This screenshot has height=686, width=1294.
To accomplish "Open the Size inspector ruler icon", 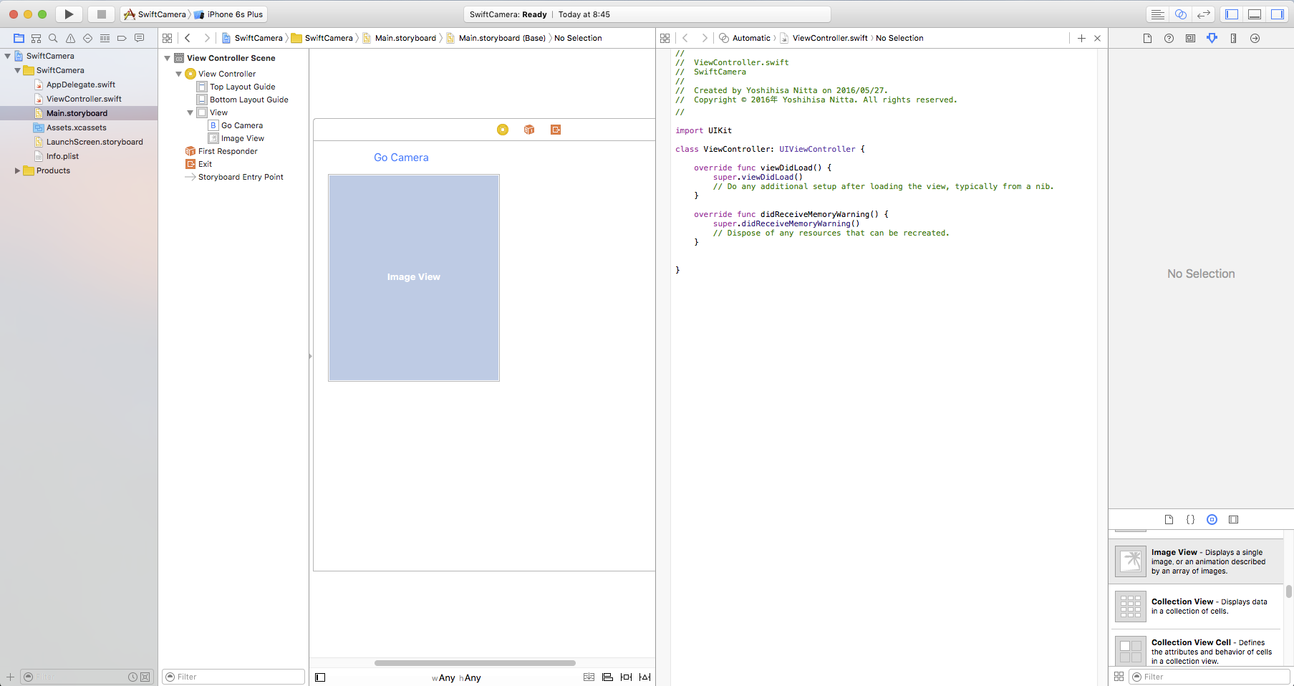I will 1233,39.
